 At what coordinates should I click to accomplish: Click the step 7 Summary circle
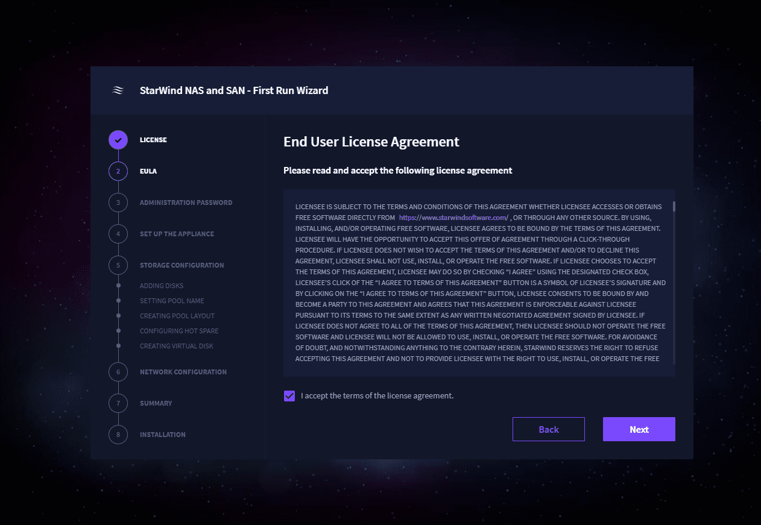(x=118, y=403)
